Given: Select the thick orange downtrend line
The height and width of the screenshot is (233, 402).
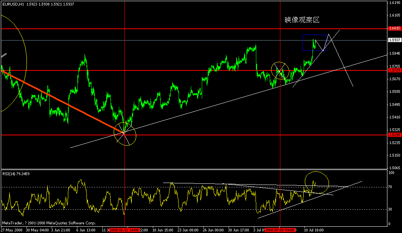Looking at the screenshot, I should tap(63, 101).
